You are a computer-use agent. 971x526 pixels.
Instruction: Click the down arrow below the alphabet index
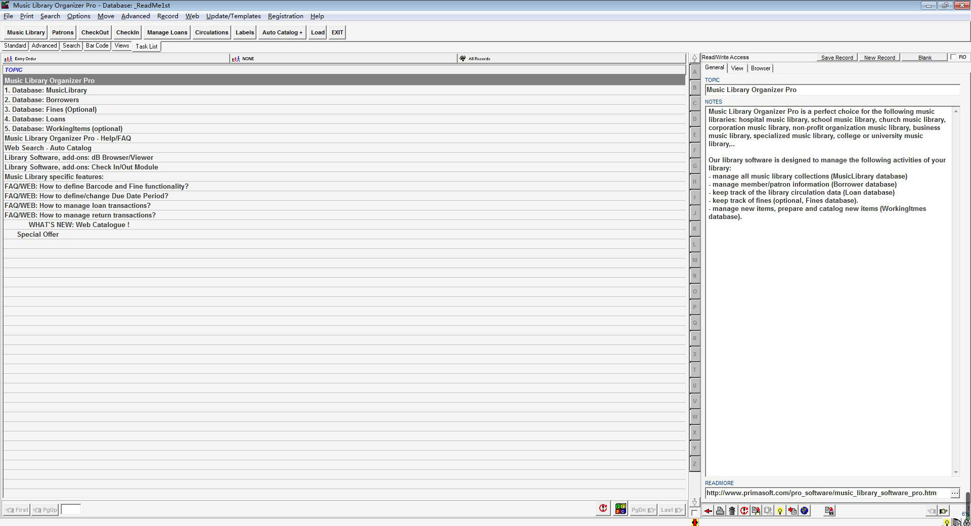pyautogui.click(x=694, y=502)
